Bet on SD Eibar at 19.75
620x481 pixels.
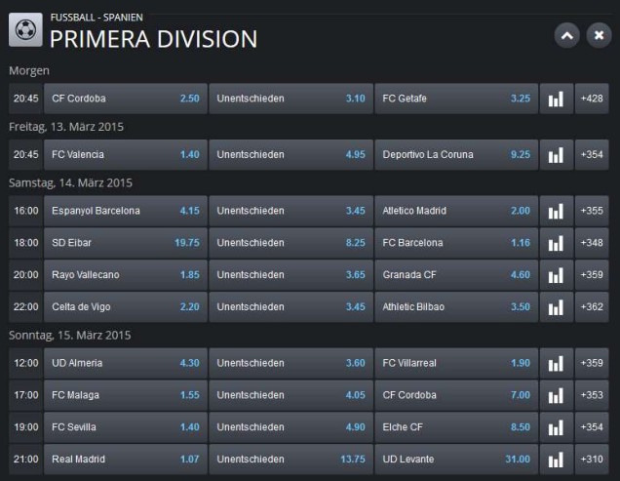(126, 243)
